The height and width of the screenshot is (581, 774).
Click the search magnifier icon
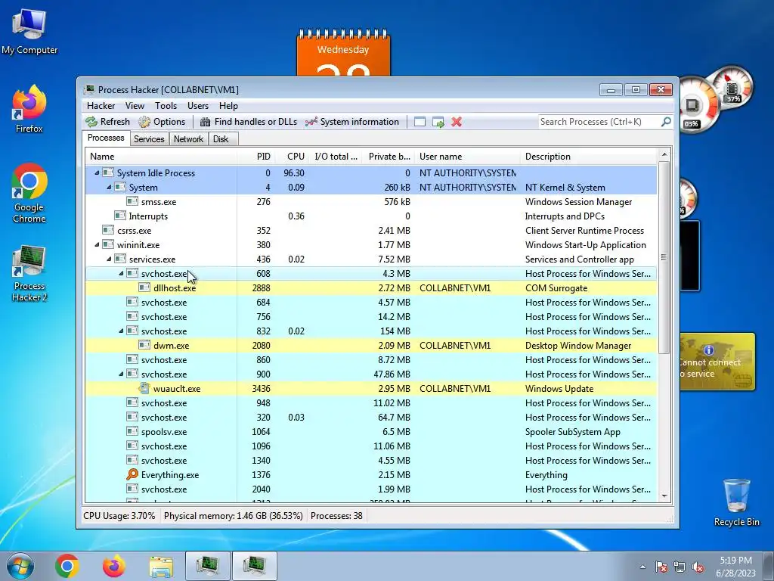tap(666, 122)
